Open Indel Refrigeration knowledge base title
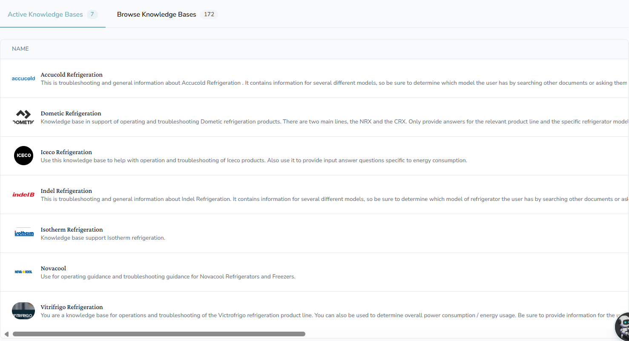 (x=66, y=191)
